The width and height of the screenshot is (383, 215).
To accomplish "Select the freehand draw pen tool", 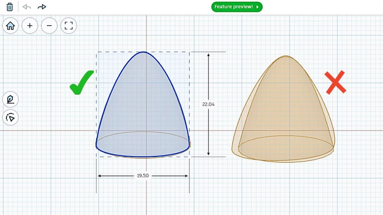I will pyautogui.click(x=11, y=100).
